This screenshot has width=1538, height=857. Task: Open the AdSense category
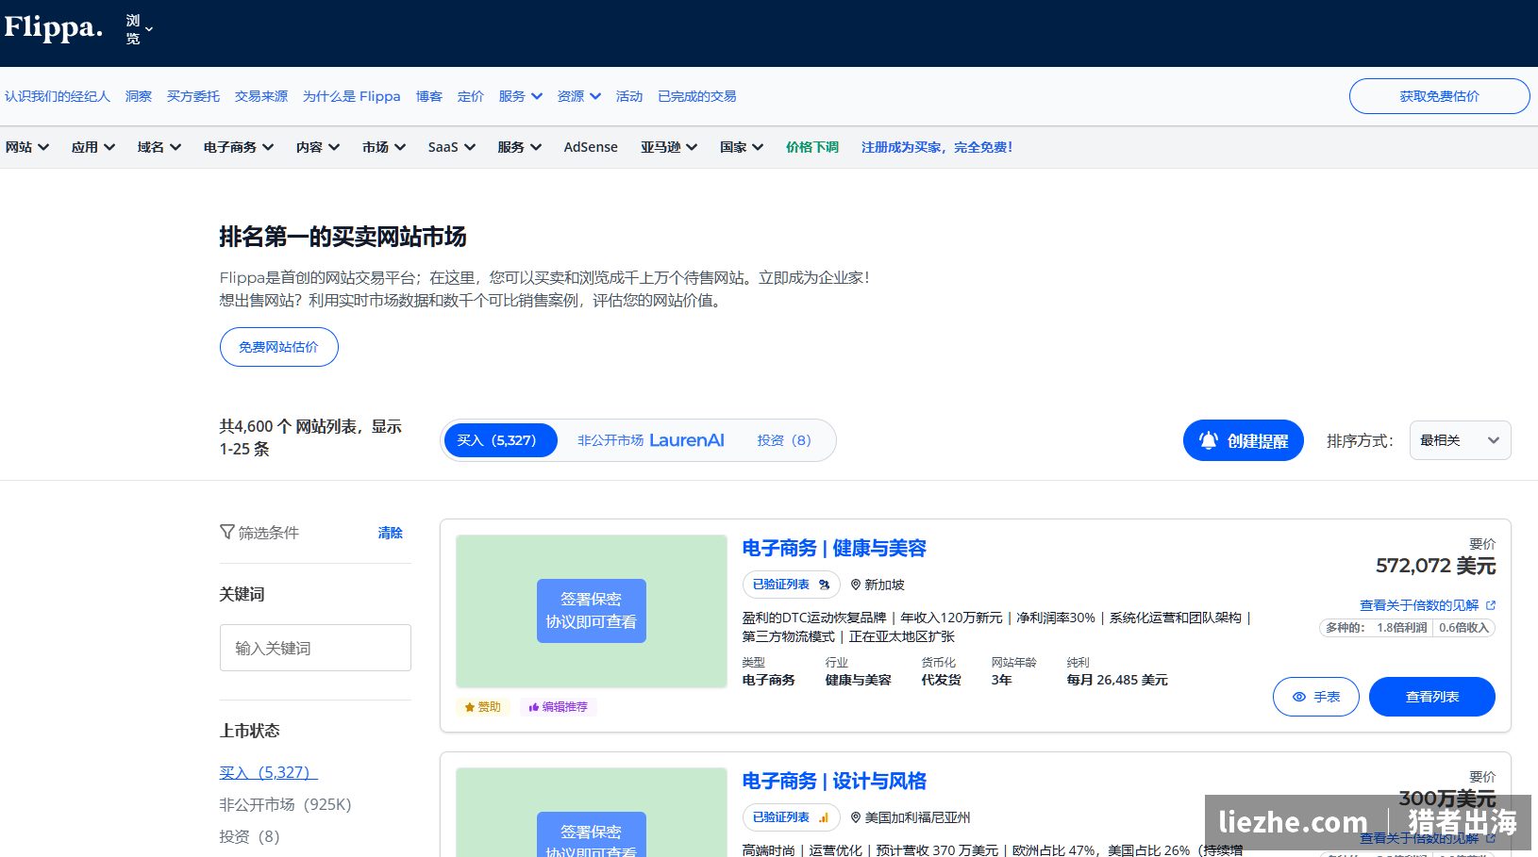[591, 147]
